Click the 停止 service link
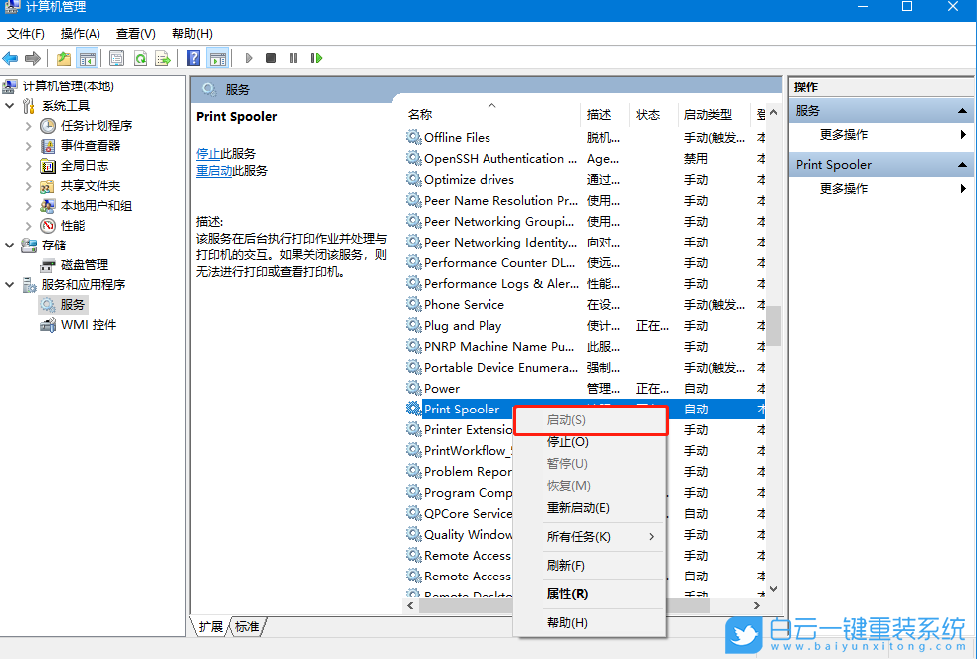 208,154
